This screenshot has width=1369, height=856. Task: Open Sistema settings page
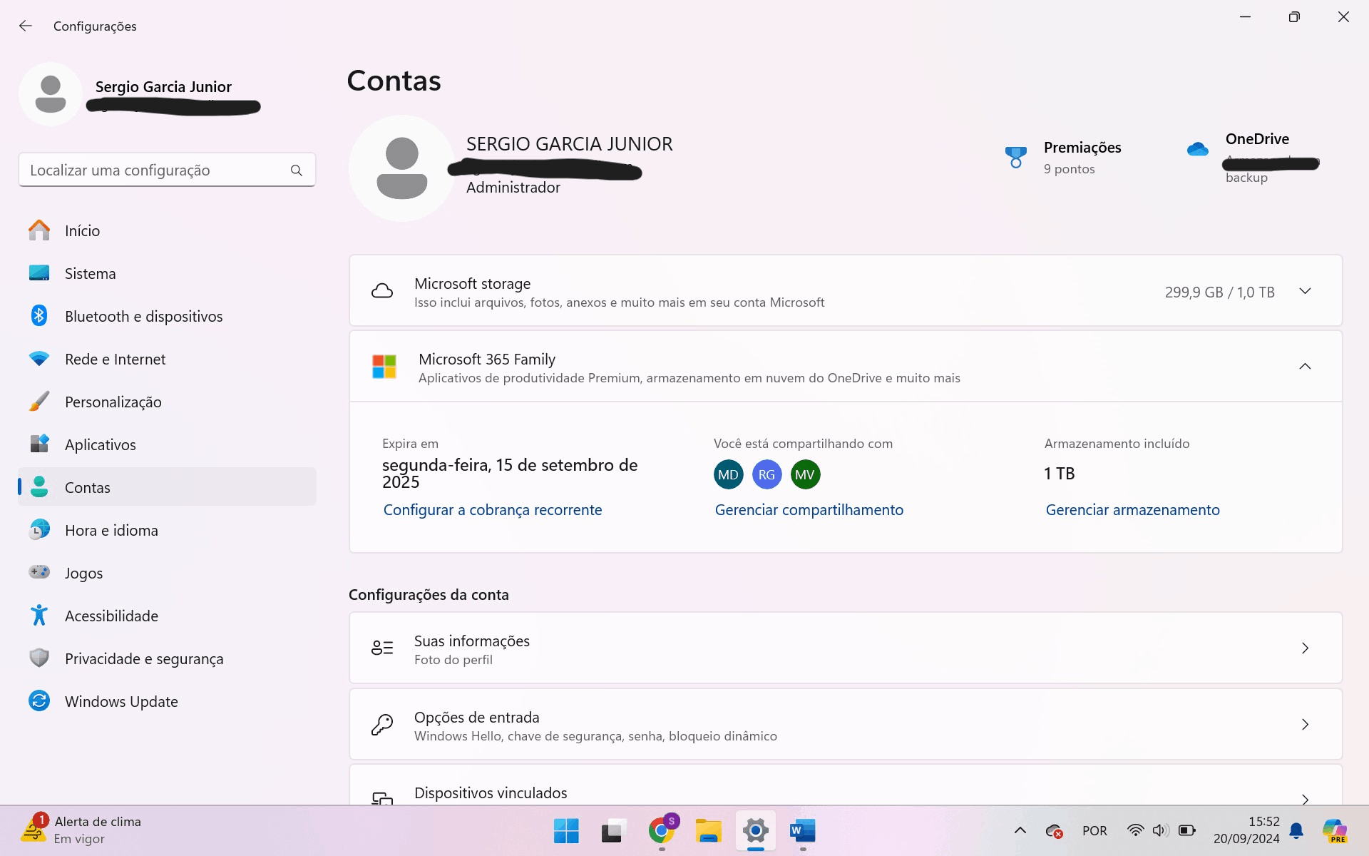pyautogui.click(x=167, y=273)
